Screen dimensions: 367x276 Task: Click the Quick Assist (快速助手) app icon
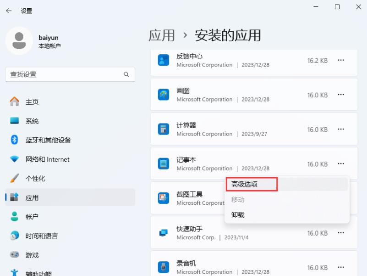pyautogui.click(x=163, y=232)
